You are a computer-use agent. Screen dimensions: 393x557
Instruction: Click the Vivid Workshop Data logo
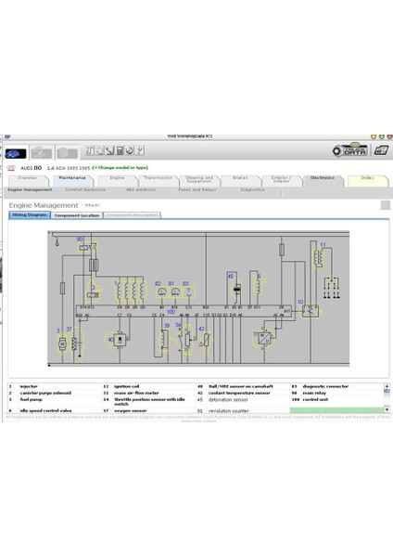tap(350, 150)
